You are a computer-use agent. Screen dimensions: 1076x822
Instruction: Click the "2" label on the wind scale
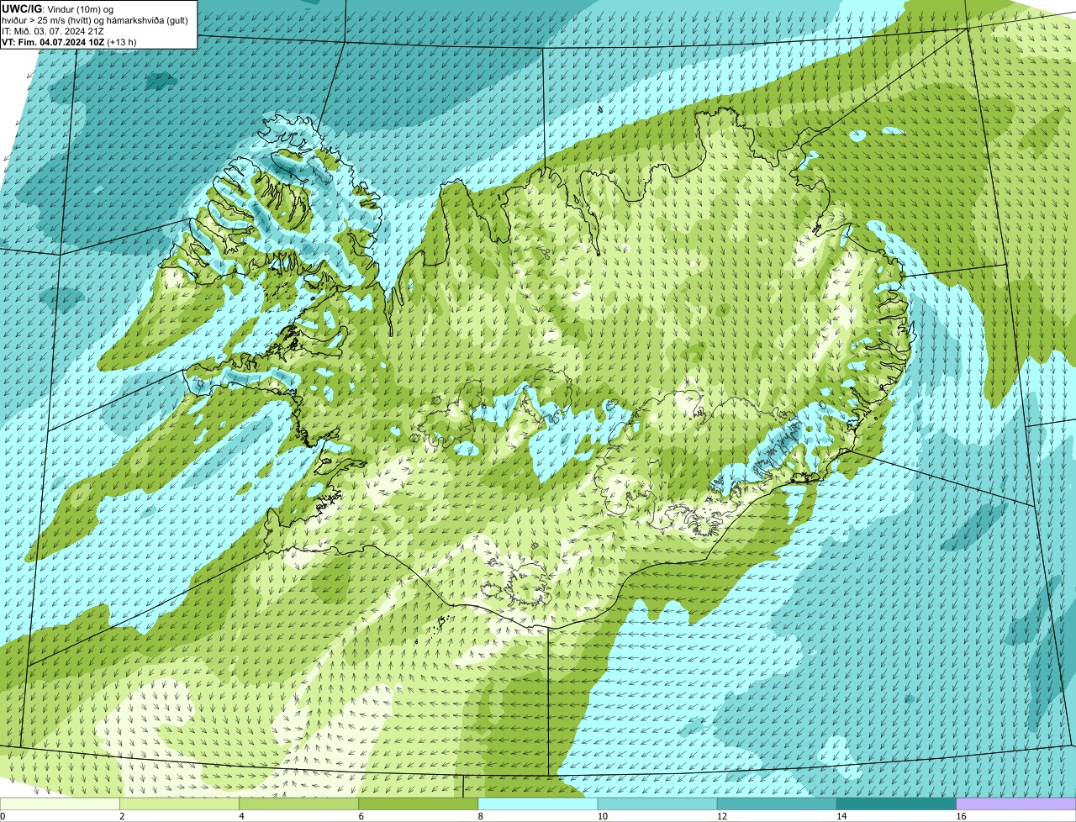[122, 816]
